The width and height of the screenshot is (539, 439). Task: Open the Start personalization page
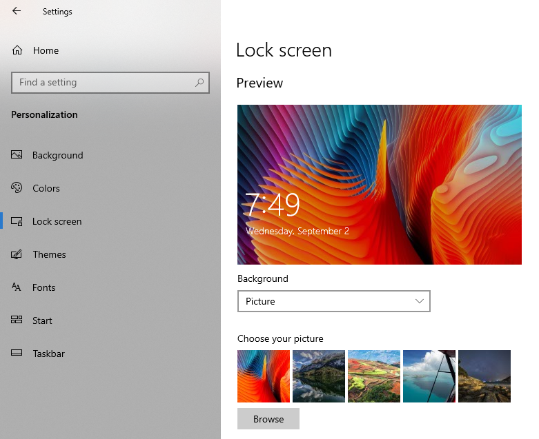[42, 320]
